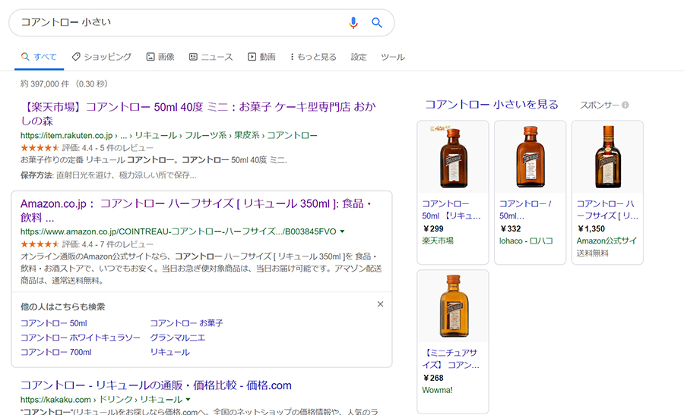The image size is (684, 415).
Task: Expand dropdown arrow next to Amazon URL
Action: pos(342,231)
